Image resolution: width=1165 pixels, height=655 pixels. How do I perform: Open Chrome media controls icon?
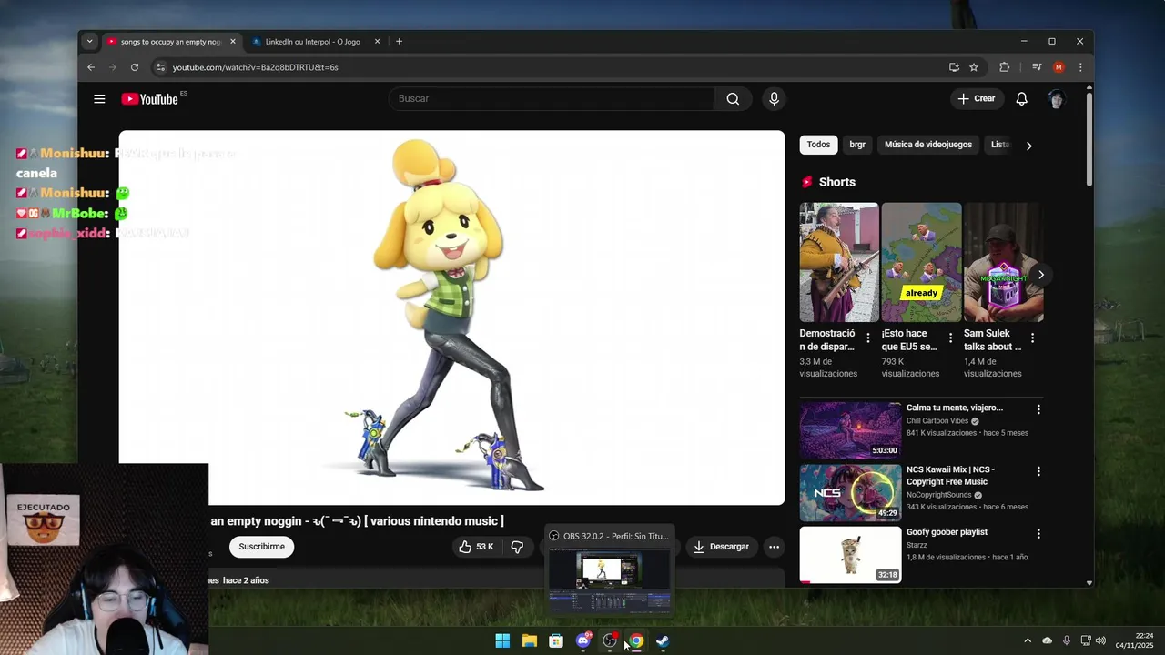[x=1037, y=67]
